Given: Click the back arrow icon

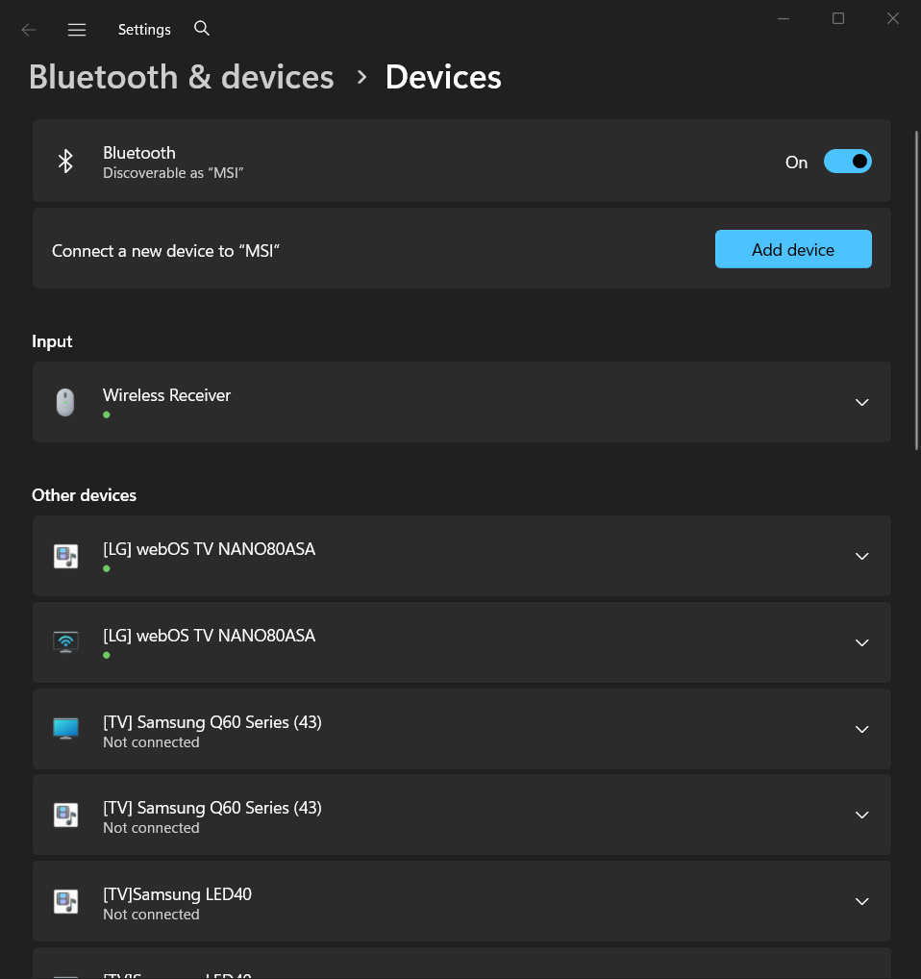Looking at the screenshot, I should (29, 30).
